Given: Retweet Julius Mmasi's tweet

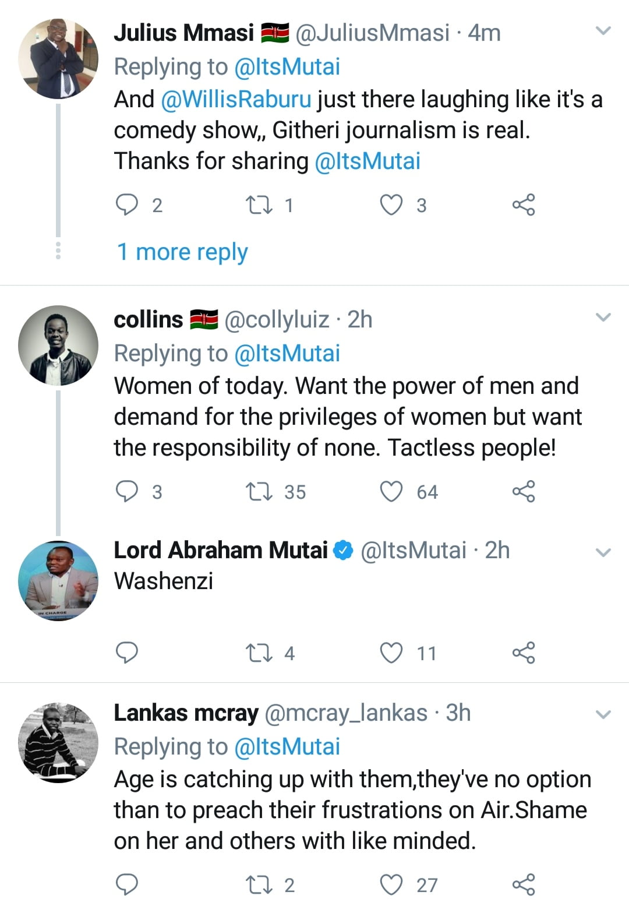Looking at the screenshot, I should pos(259,205).
